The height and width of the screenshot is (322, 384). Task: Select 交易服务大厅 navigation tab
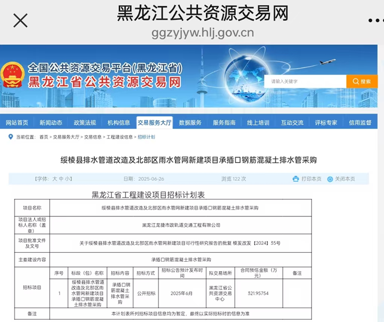click(x=155, y=123)
